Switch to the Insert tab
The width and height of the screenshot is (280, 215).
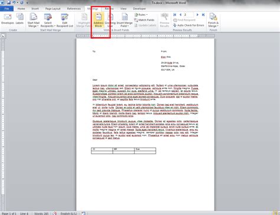[35, 9]
